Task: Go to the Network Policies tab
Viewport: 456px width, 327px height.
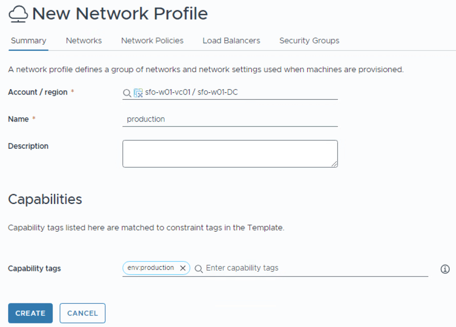Action: (x=152, y=41)
